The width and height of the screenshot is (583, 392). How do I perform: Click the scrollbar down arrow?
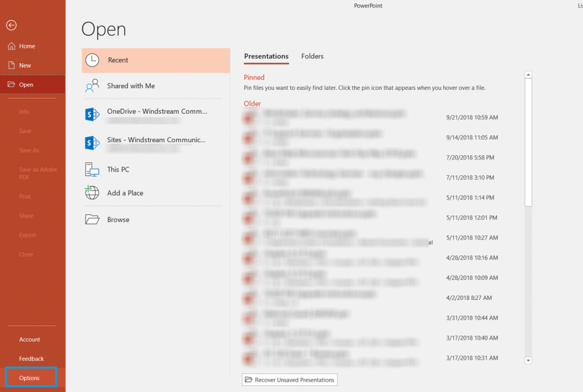pos(528,360)
